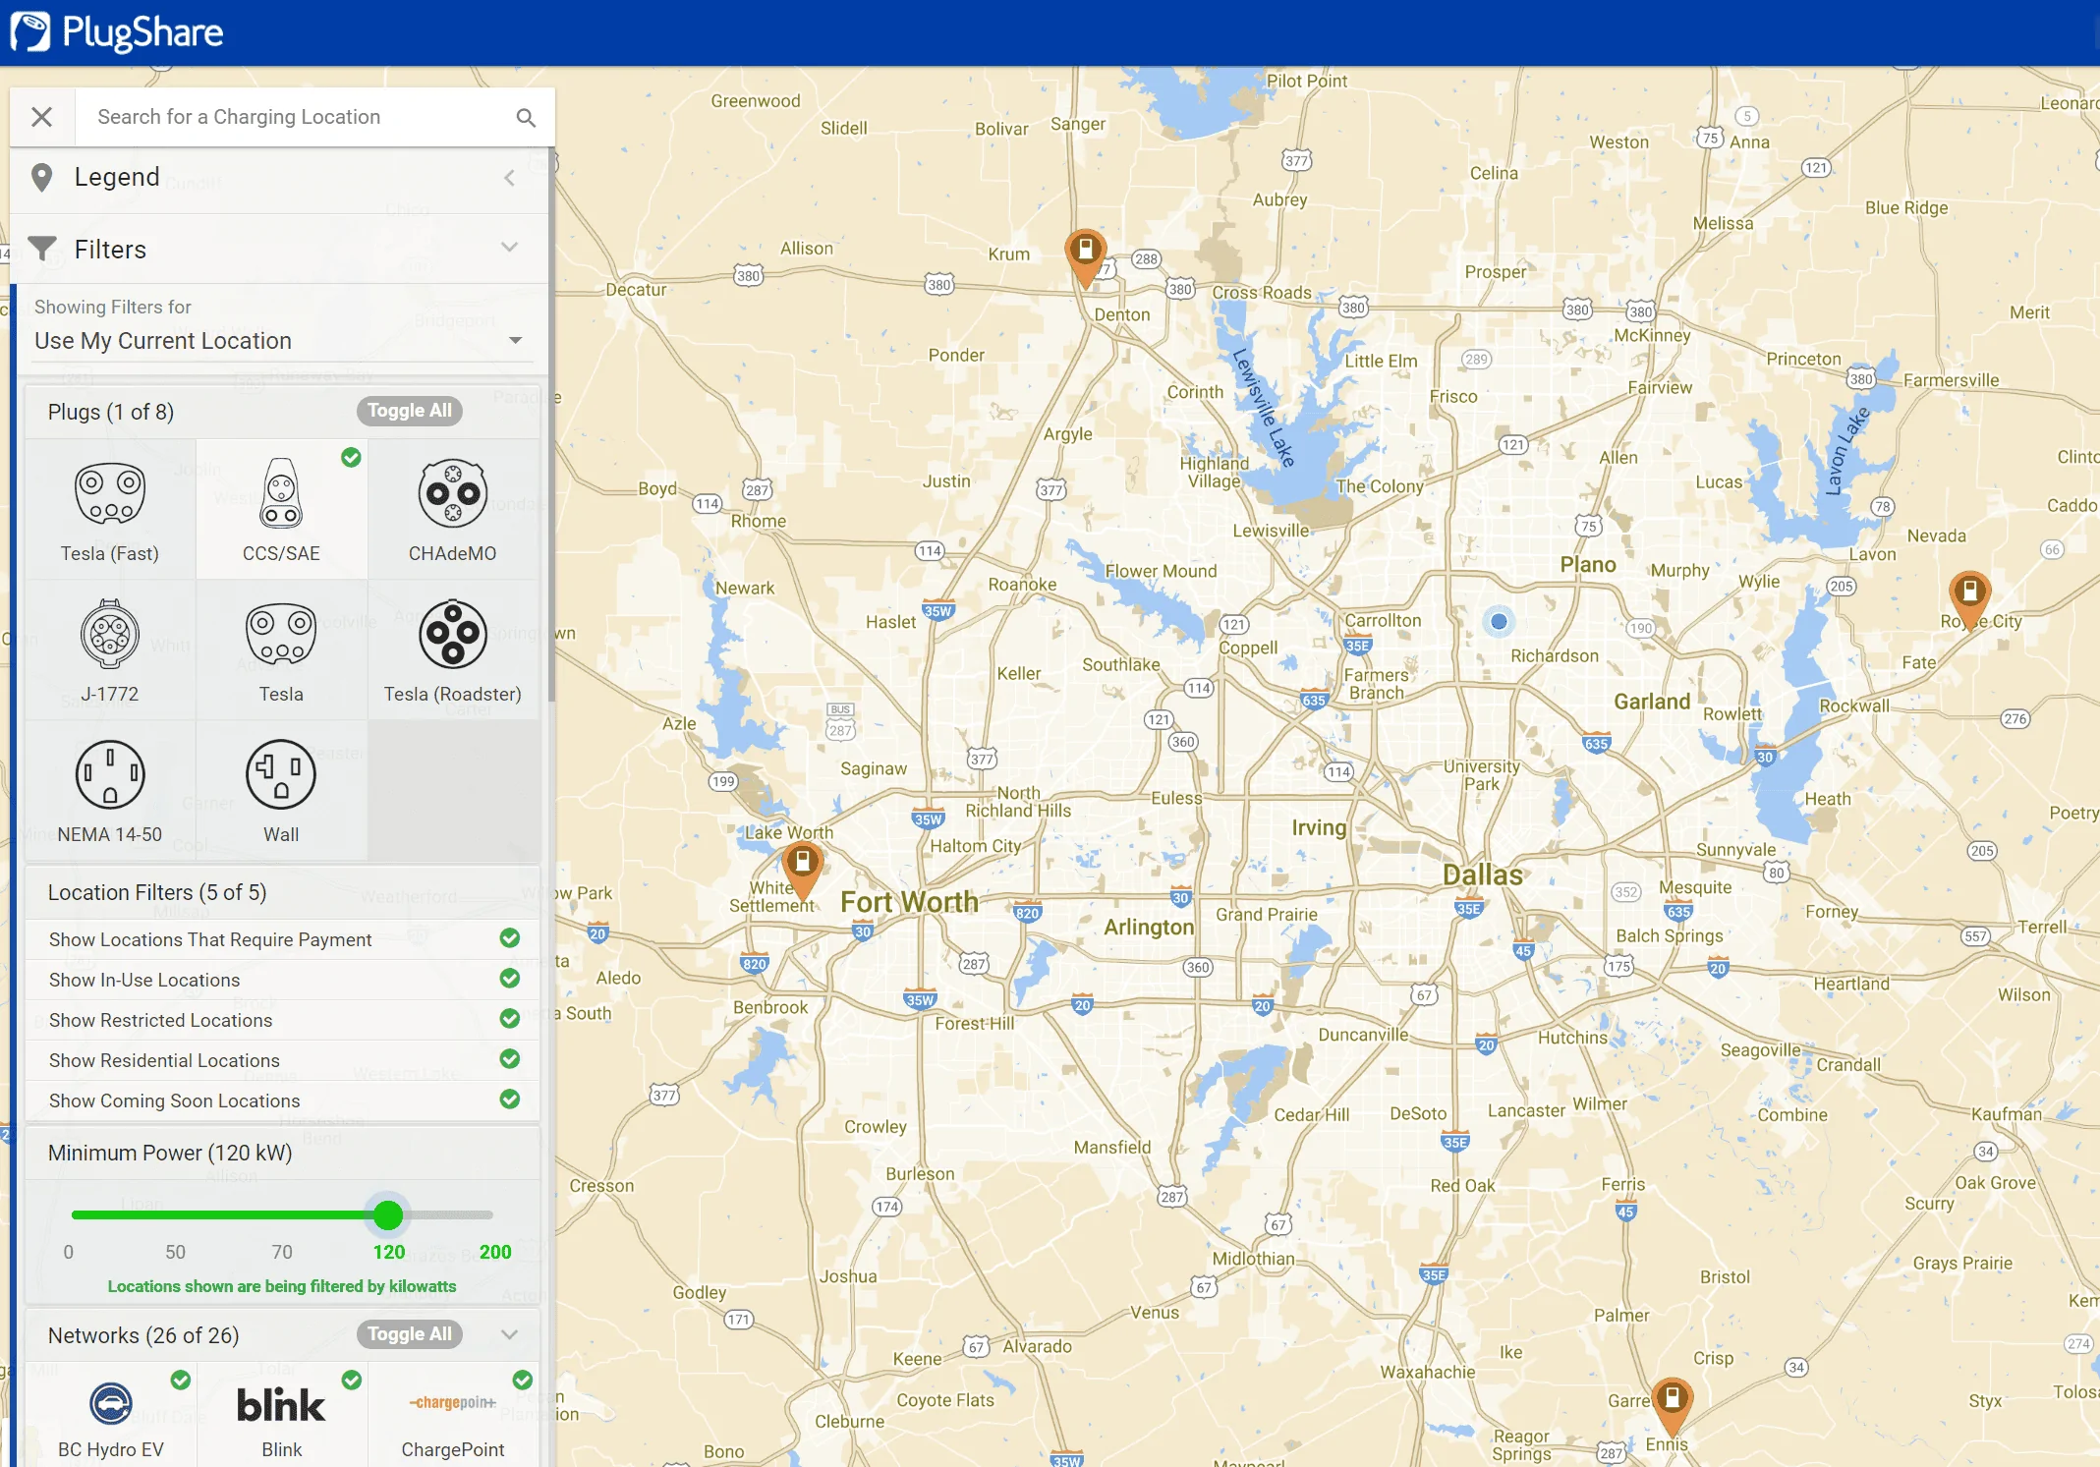Click the Filters section title
Viewport: 2100px width, 1467px height.
click(110, 250)
